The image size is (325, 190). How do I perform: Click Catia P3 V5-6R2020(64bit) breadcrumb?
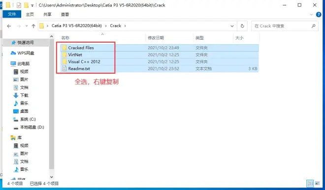(x=77, y=26)
